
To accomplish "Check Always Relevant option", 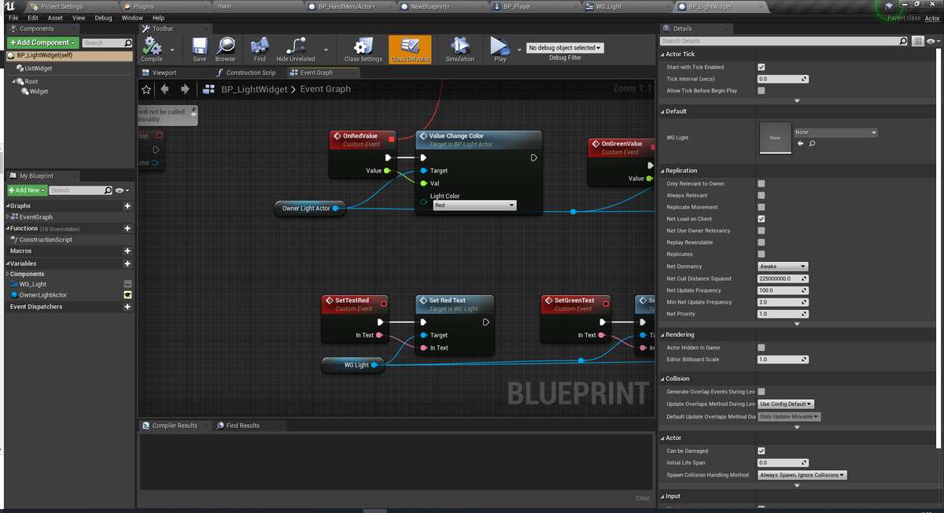I will (x=761, y=195).
